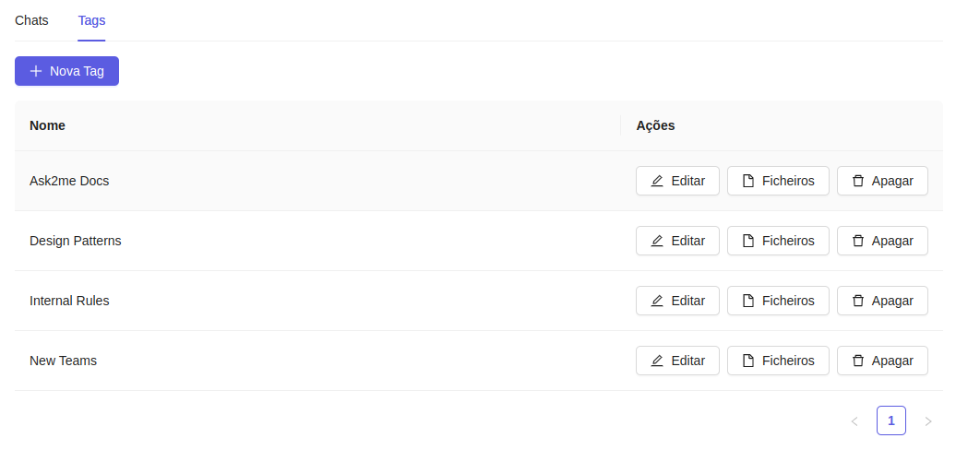Switch to the Chats tab
The width and height of the screenshot is (956, 450).
coord(31,20)
